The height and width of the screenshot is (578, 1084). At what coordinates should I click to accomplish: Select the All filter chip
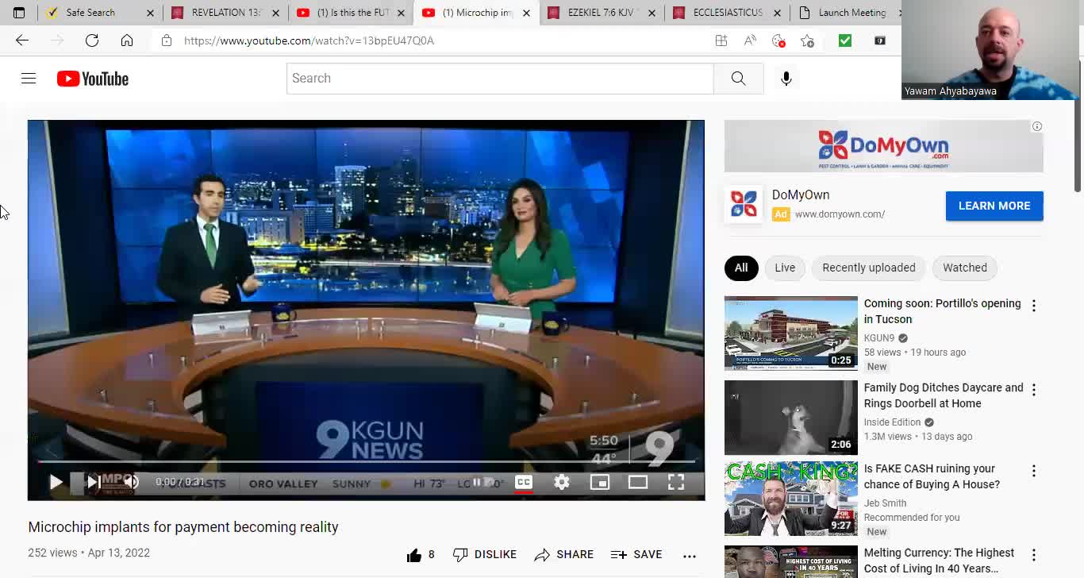(x=741, y=268)
